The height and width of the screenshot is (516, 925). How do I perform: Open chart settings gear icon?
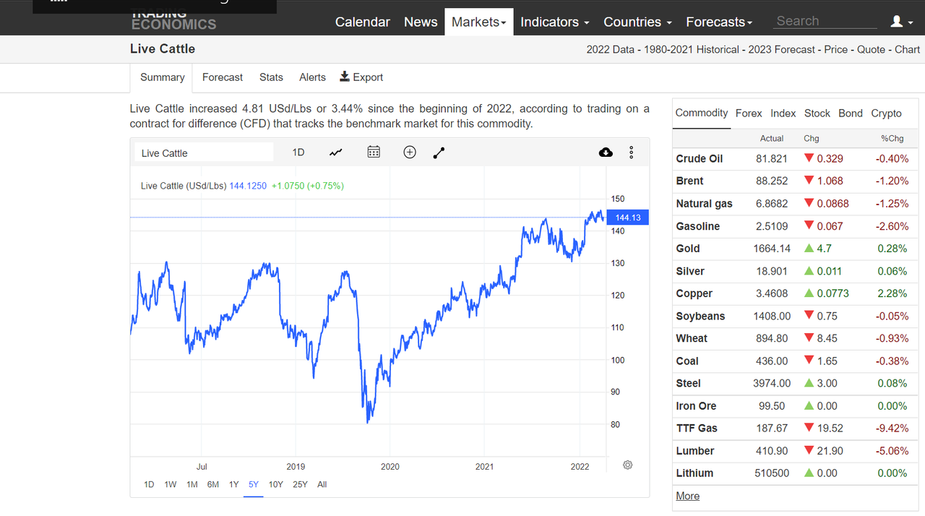(x=627, y=465)
